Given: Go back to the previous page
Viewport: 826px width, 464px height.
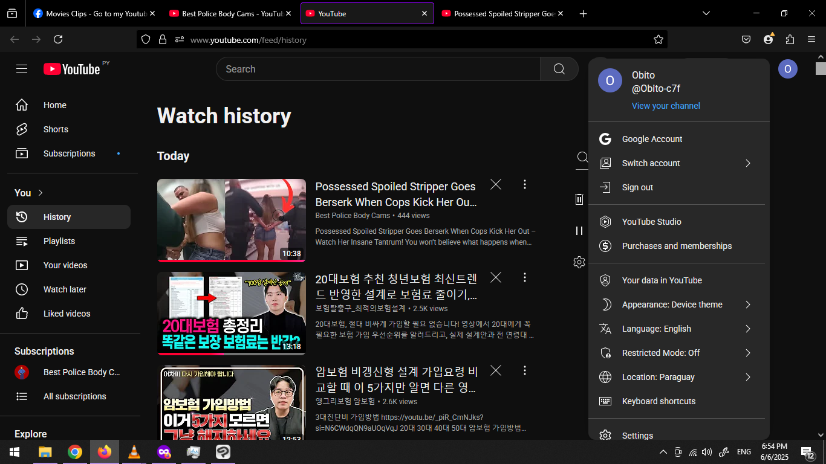Looking at the screenshot, I should click(15, 39).
